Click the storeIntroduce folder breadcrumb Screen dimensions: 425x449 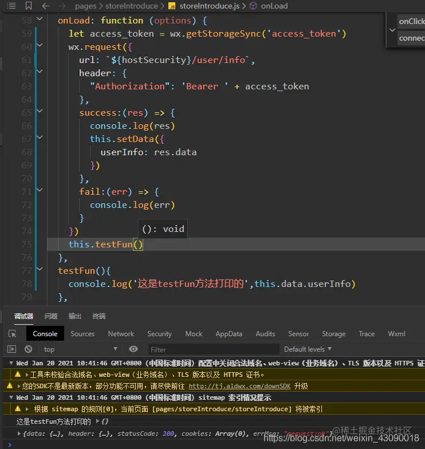(x=132, y=6)
